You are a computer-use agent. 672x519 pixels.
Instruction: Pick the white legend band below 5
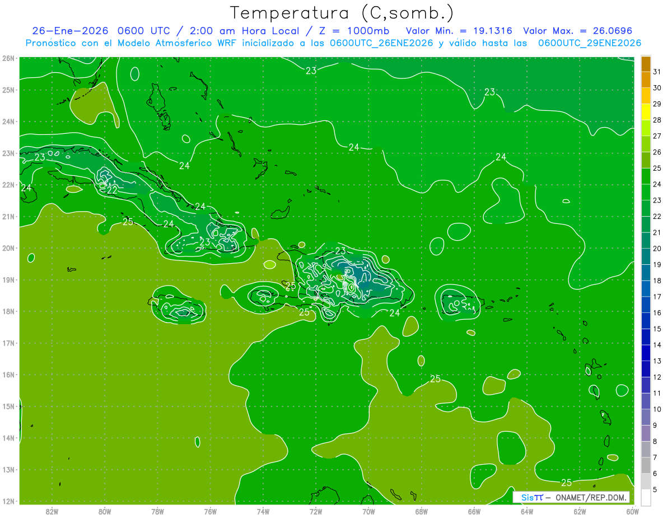646,497
